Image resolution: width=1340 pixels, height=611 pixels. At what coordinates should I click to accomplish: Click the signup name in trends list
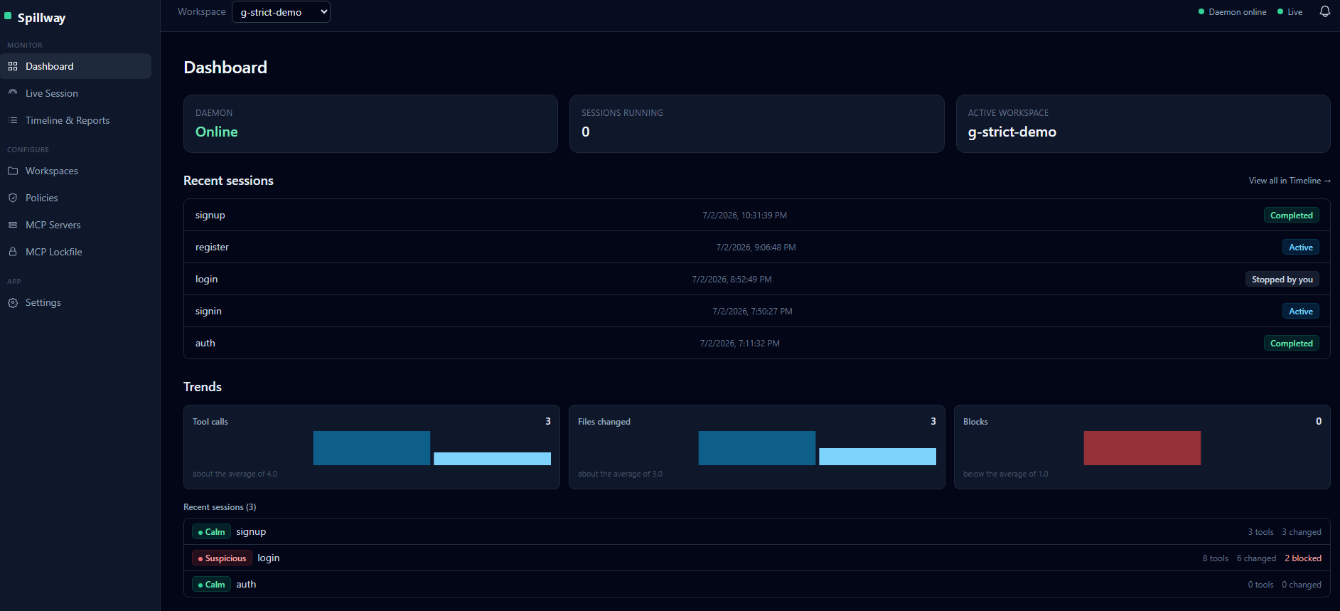(x=251, y=532)
